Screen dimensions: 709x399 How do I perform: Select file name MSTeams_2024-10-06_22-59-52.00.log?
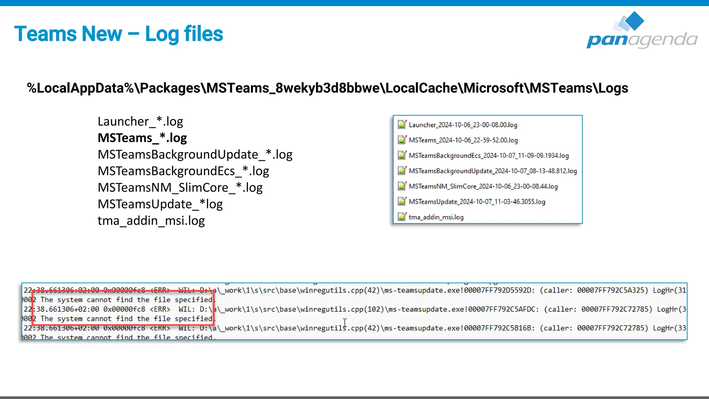(x=463, y=140)
